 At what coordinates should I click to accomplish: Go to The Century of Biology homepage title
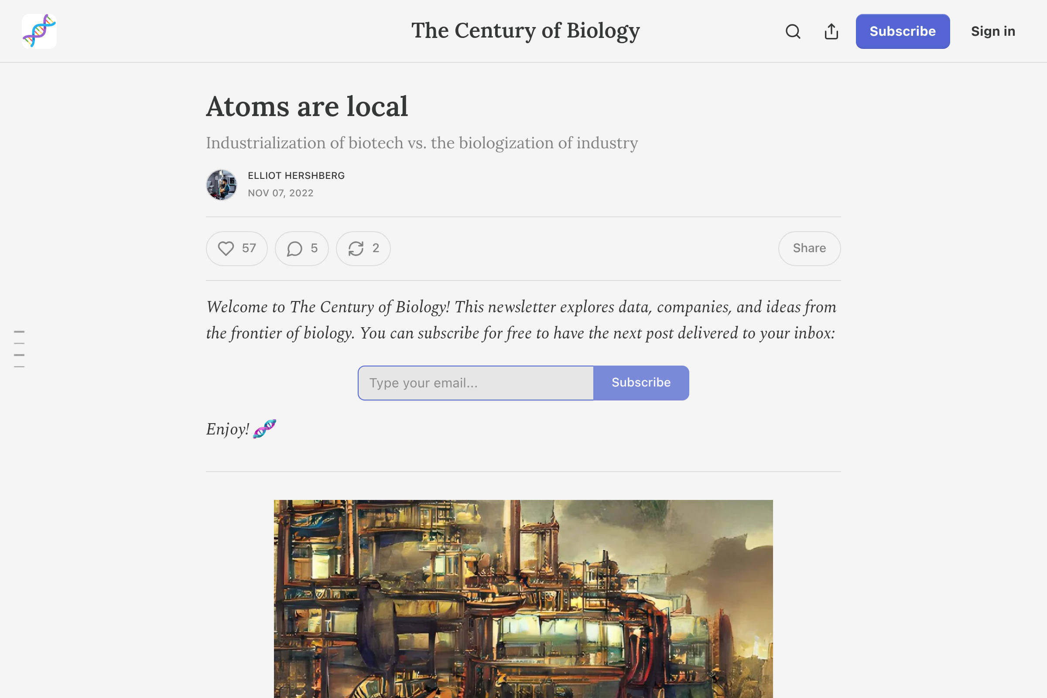(525, 31)
